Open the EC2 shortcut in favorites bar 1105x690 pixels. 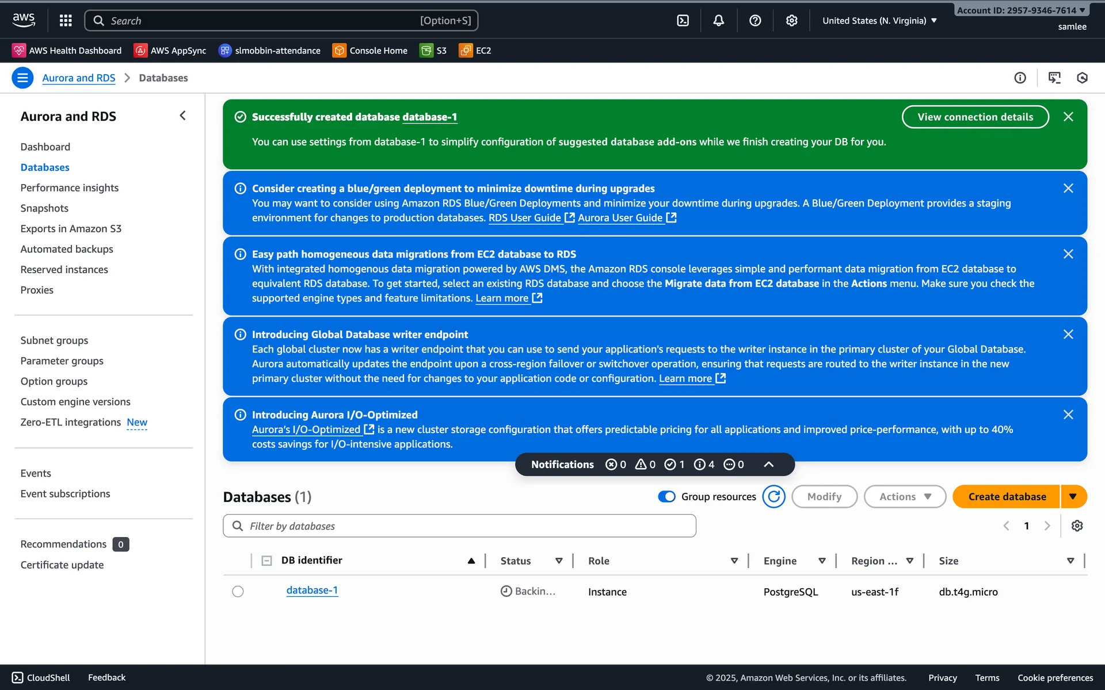coord(475,51)
